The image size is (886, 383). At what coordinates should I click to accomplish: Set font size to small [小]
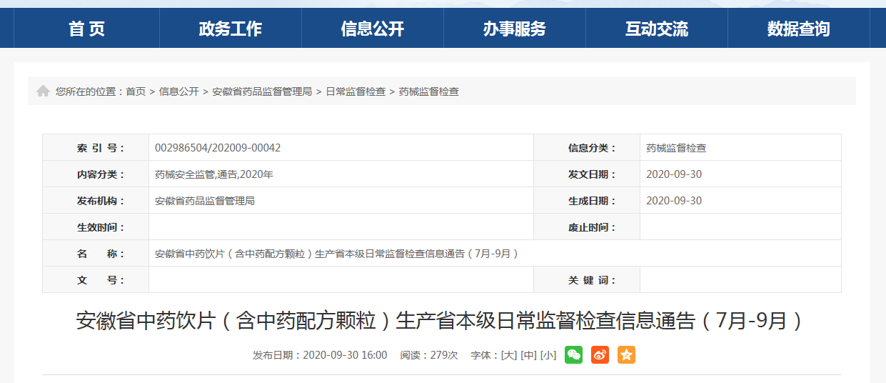click(548, 355)
